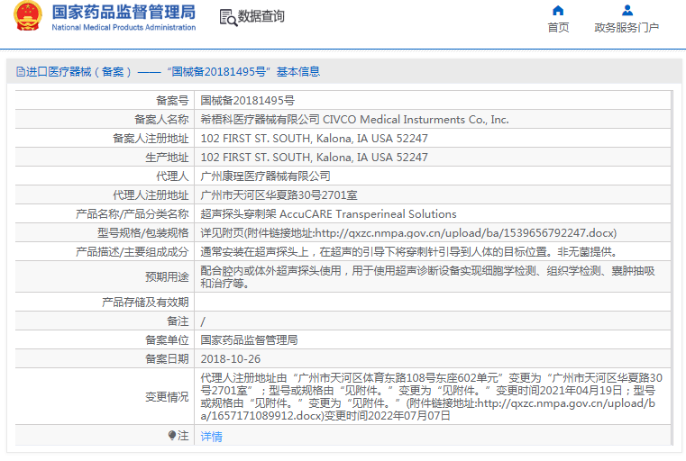The image size is (686, 461).
Task: Click the 备案号 label
Action: [172, 101]
